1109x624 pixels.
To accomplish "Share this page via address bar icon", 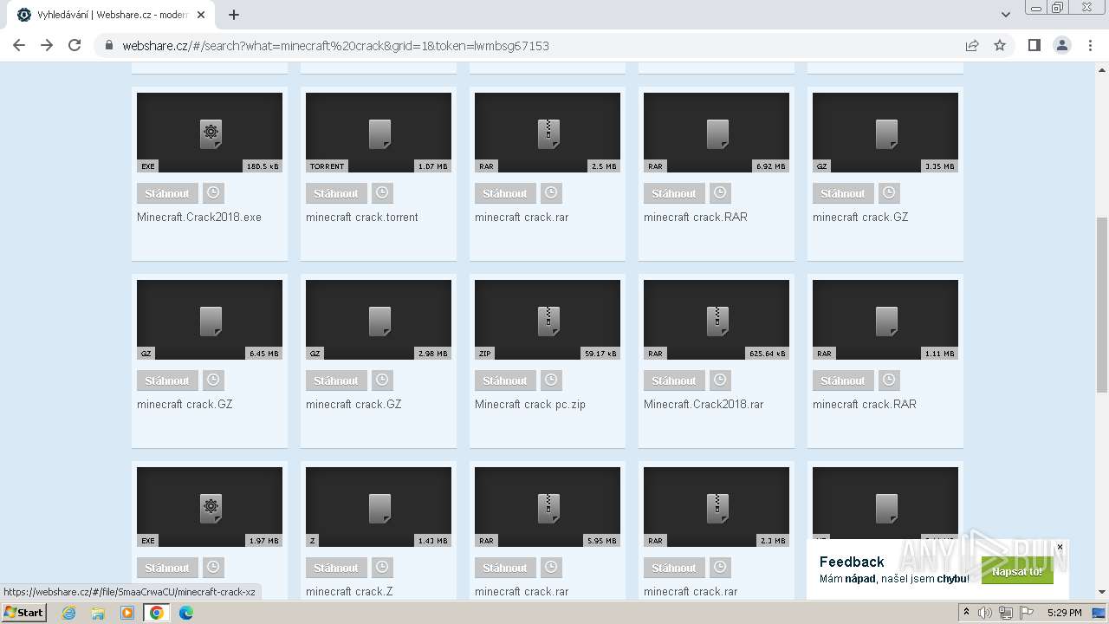I will pyautogui.click(x=972, y=45).
